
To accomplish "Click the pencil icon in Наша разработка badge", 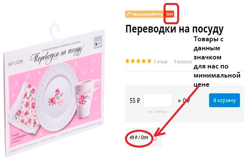I will point(128,14).
